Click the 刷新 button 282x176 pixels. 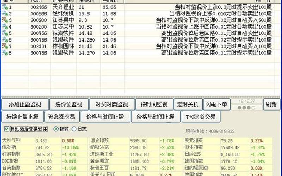pos(271,104)
